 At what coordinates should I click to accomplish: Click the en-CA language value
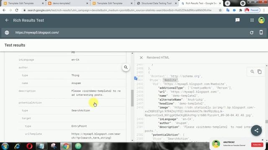tap(75, 60)
